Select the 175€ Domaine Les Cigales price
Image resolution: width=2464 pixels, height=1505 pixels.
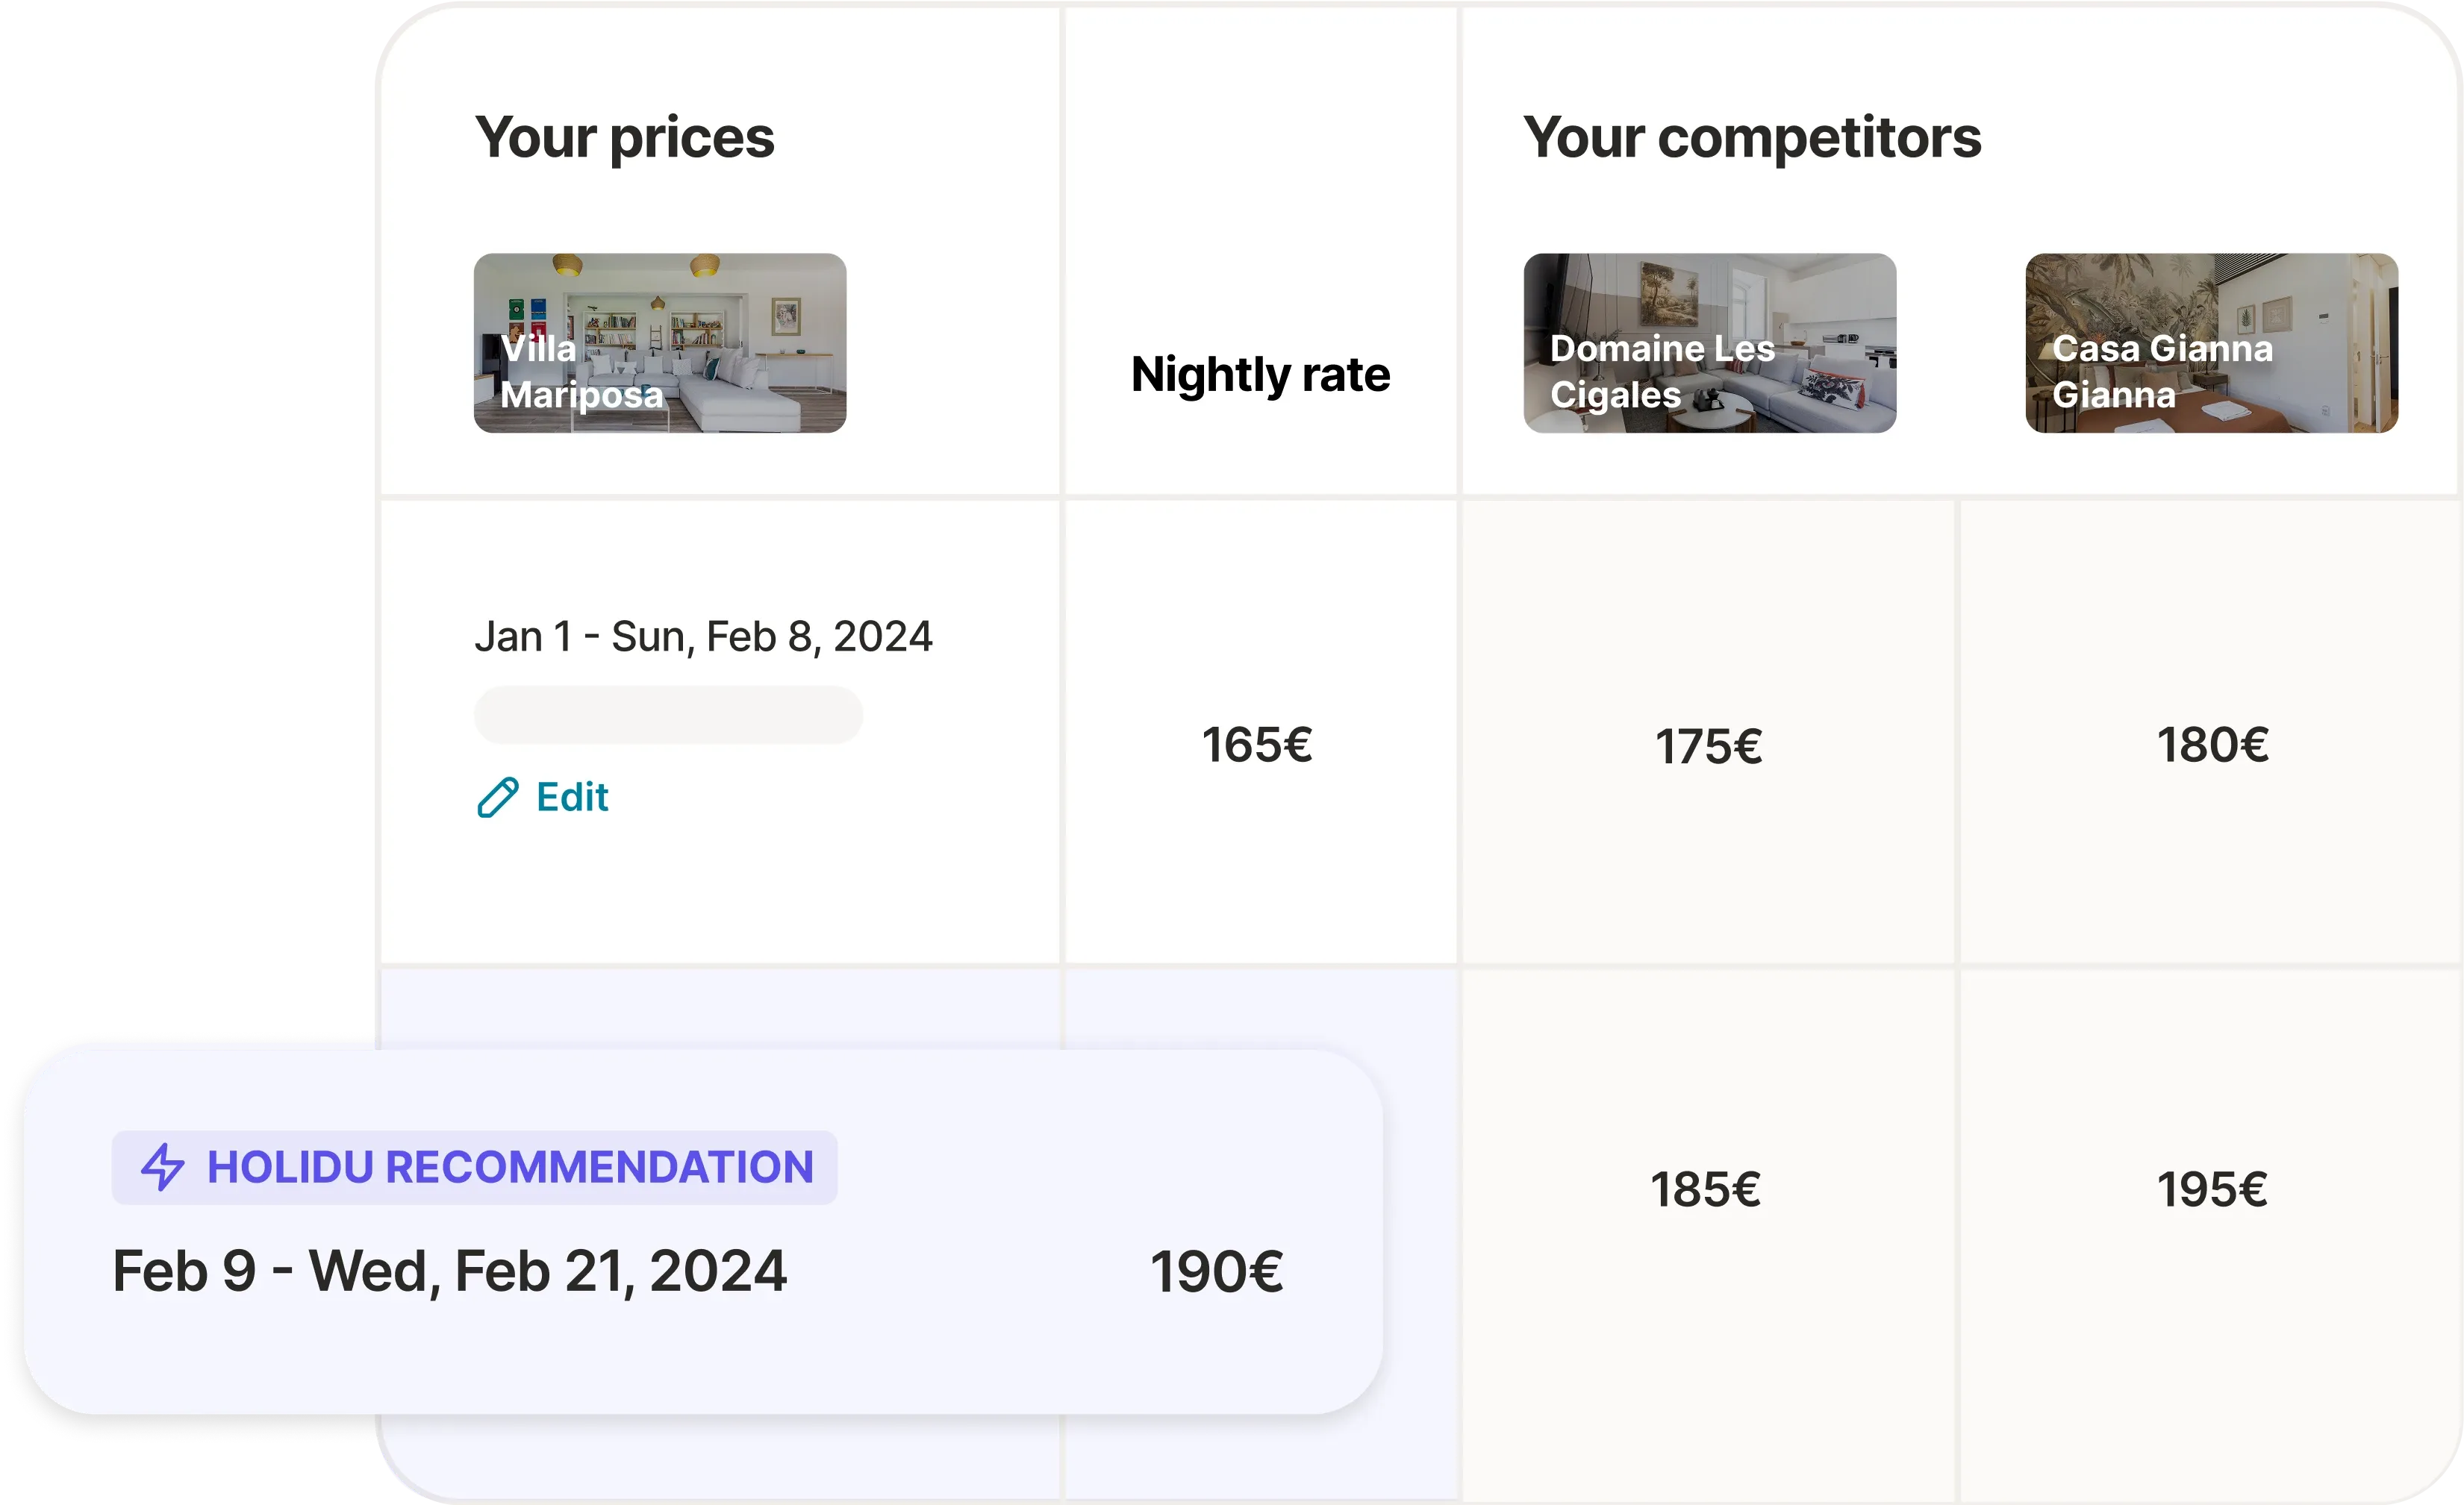(1708, 746)
